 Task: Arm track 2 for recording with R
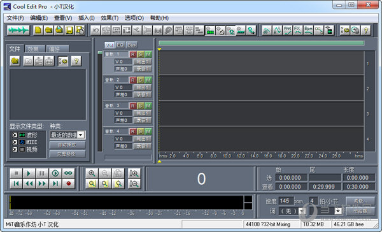[x=133, y=80]
